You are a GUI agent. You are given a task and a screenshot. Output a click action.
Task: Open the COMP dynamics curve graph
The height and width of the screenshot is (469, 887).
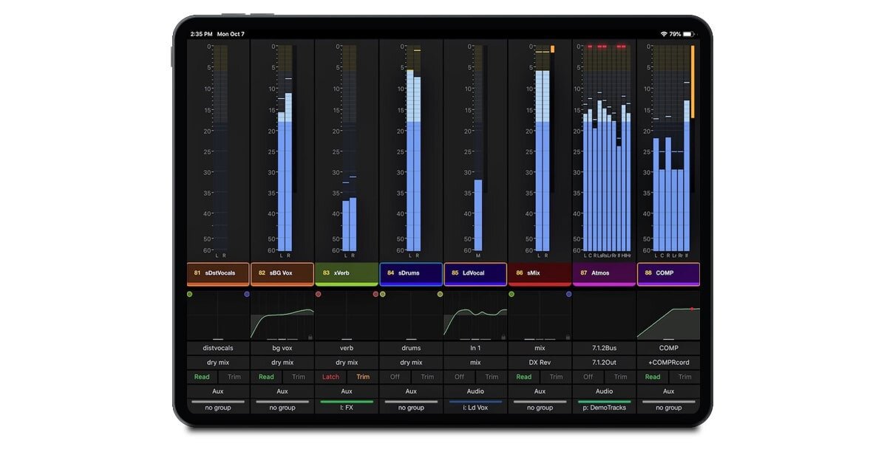tap(668, 315)
